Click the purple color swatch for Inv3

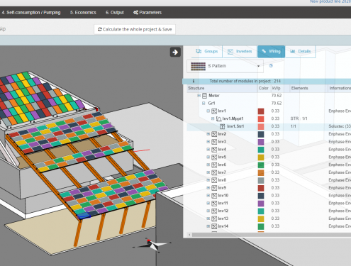tap(261, 142)
